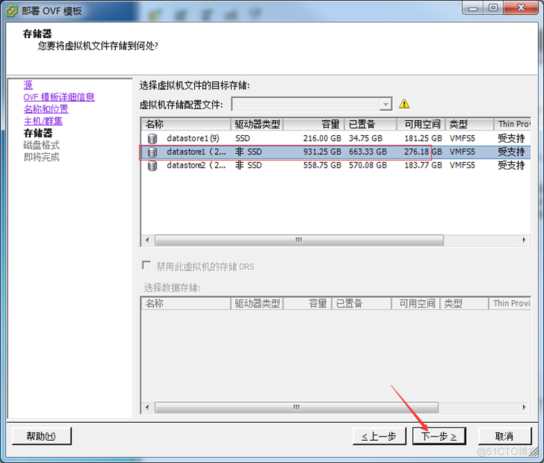Click the 663.33 GB provisioned value
This screenshot has width=544, height=463.
click(368, 152)
